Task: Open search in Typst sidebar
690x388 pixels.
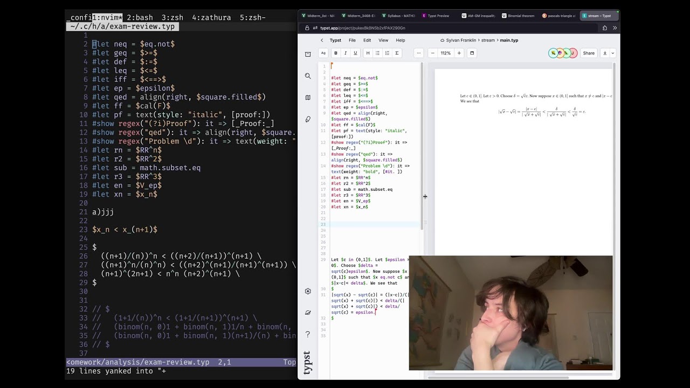Action: (308, 76)
